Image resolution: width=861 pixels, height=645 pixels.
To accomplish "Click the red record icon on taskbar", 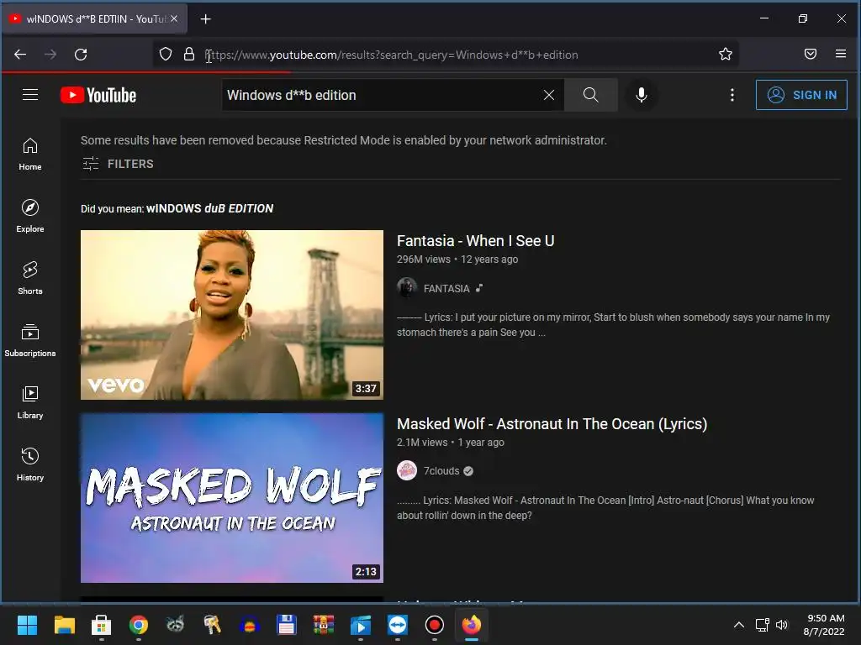I will [435, 625].
